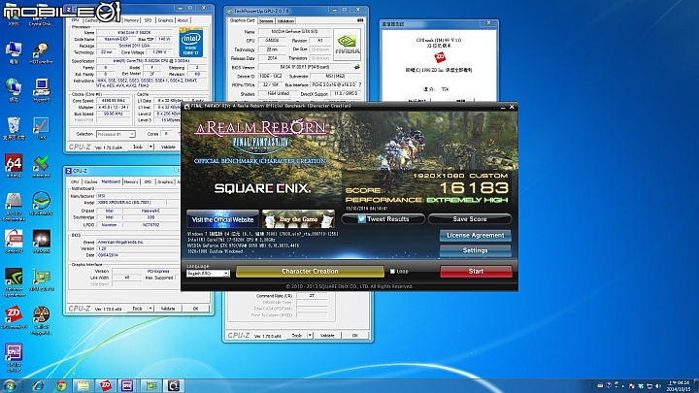Visit the Official Website banner

(222, 219)
